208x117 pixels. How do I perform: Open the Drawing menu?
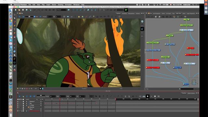coord(60,5)
